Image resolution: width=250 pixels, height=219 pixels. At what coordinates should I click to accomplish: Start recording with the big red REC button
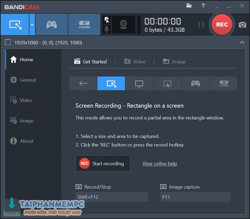coord(222,24)
